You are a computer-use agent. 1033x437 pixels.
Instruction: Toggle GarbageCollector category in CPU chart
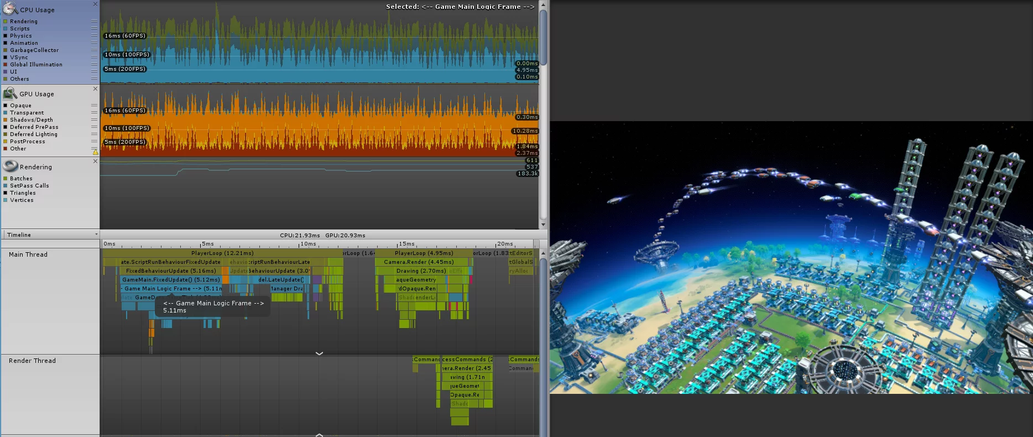(6, 50)
